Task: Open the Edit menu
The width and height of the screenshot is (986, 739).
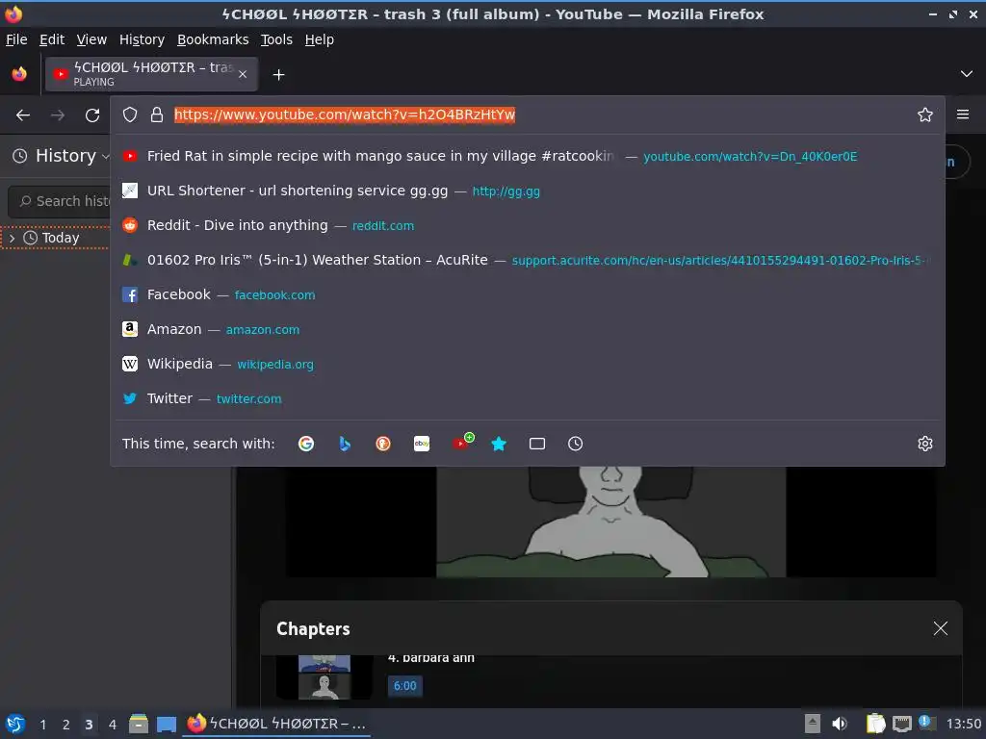Action: point(52,39)
